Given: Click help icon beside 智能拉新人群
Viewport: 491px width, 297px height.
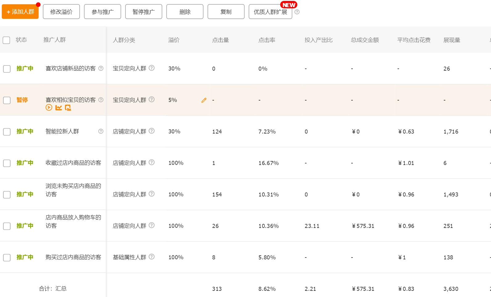Looking at the screenshot, I should (x=101, y=131).
